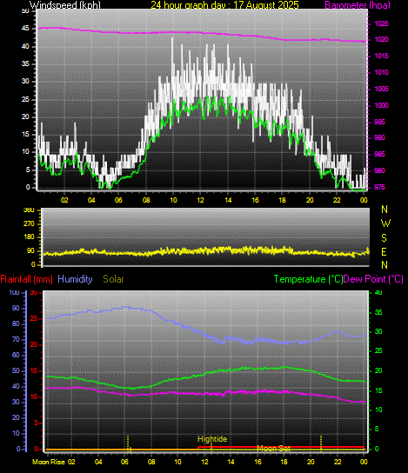Click the green "Temperature (°C)" legend label
This screenshot has width=408, height=473.
pyautogui.click(x=308, y=279)
